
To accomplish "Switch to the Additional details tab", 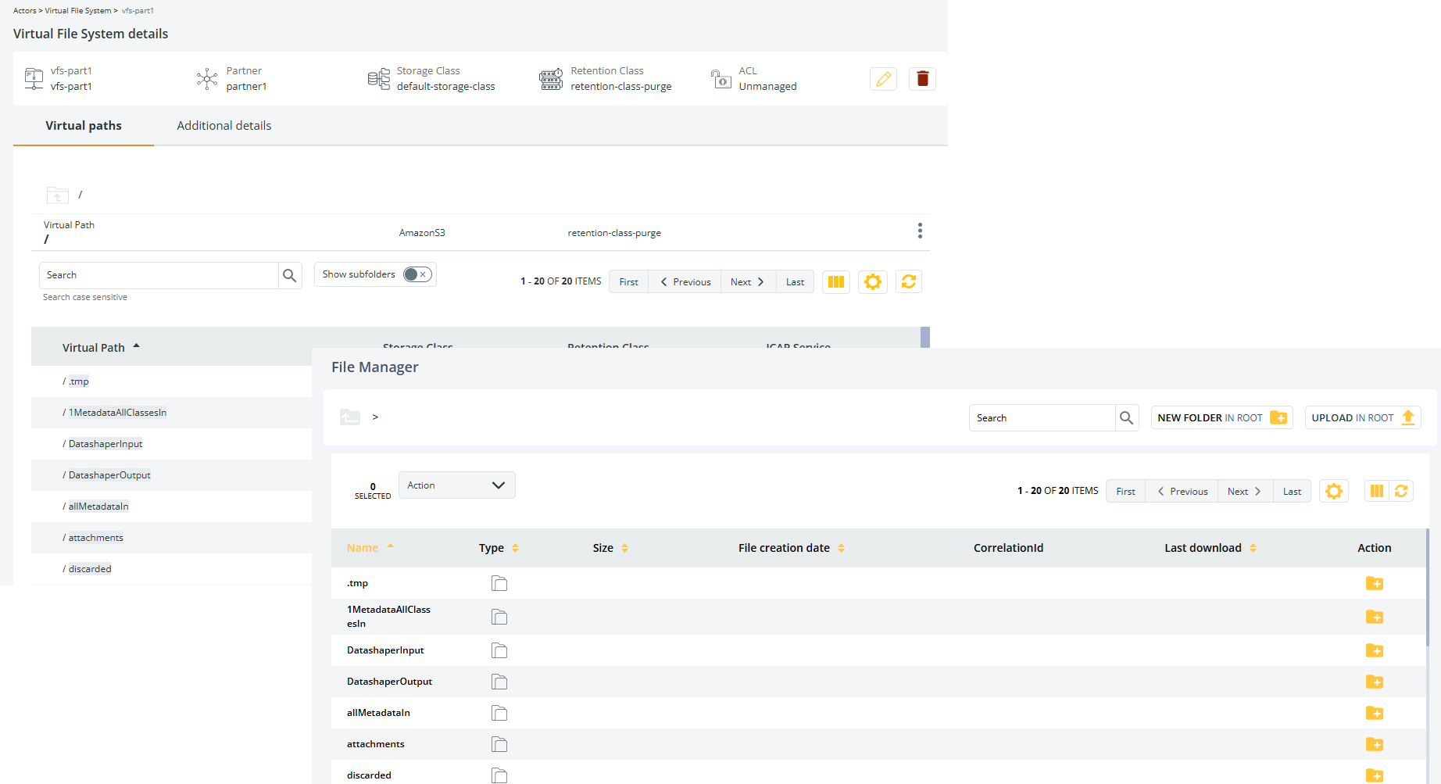I will 224,126.
